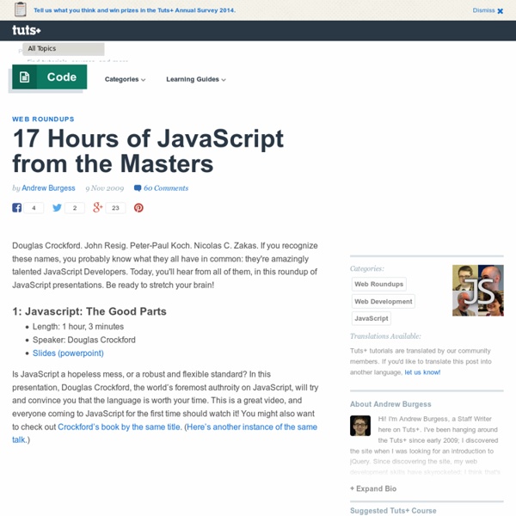Click the survey clipboard icon
The height and width of the screenshot is (516, 516).
(21, 9)
